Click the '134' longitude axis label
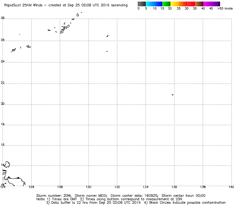Image resolution: width=234 pixels, height=205 pixels. (146, 187)
